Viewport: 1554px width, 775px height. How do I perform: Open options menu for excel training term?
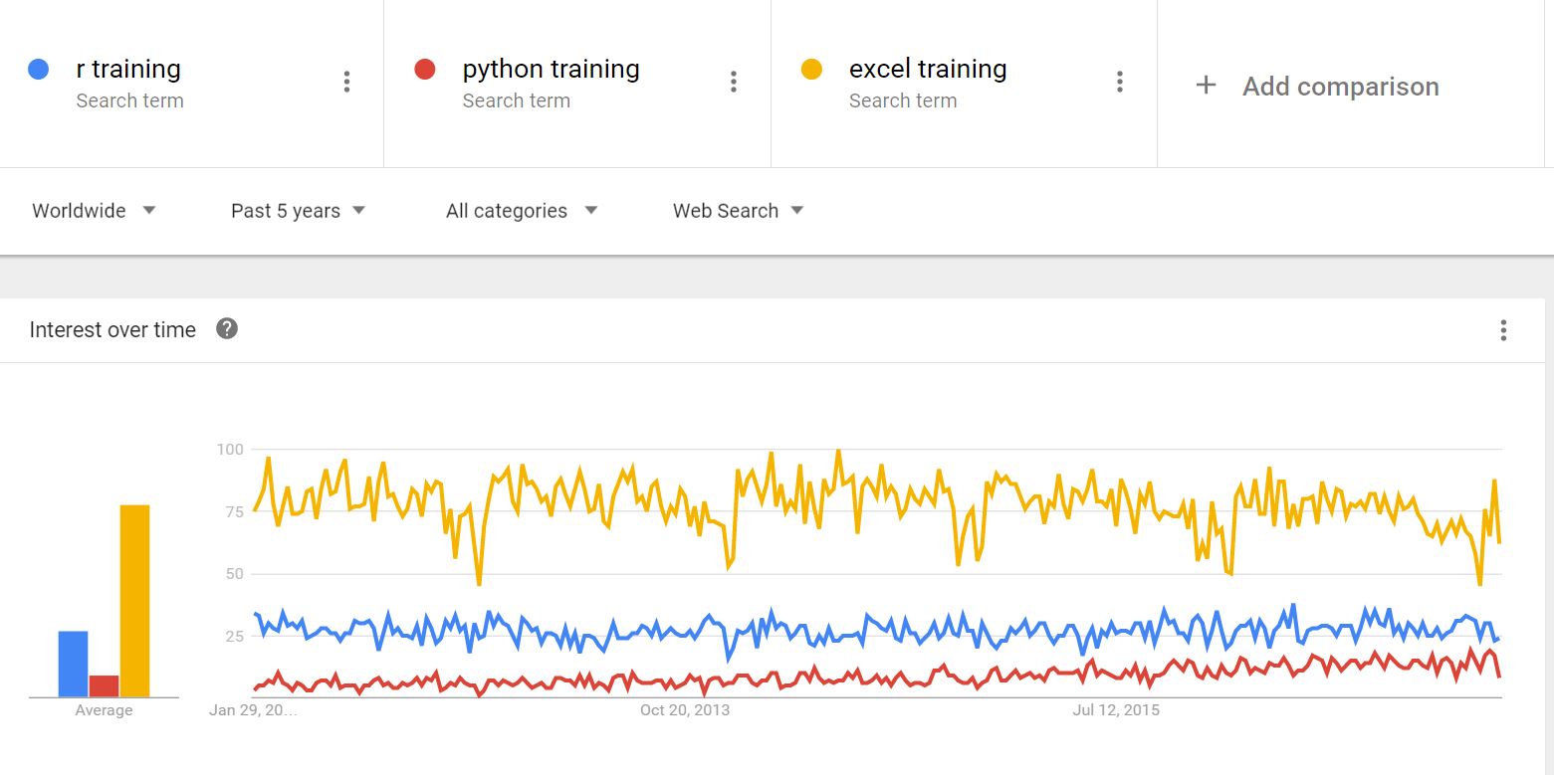pyautogui.click(x=1120, y=82)
